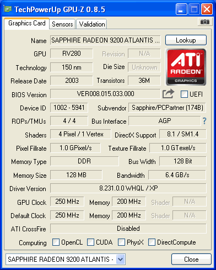Click the Driver Version field 8.231.0.0 WHQL
The image size is (216, 270).
[128, 188]
